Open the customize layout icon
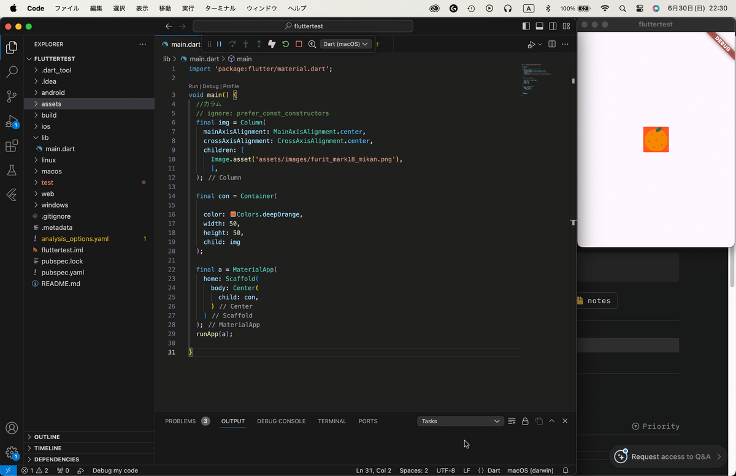Screen dimensions: 736x476 click(x=566, y=26)
